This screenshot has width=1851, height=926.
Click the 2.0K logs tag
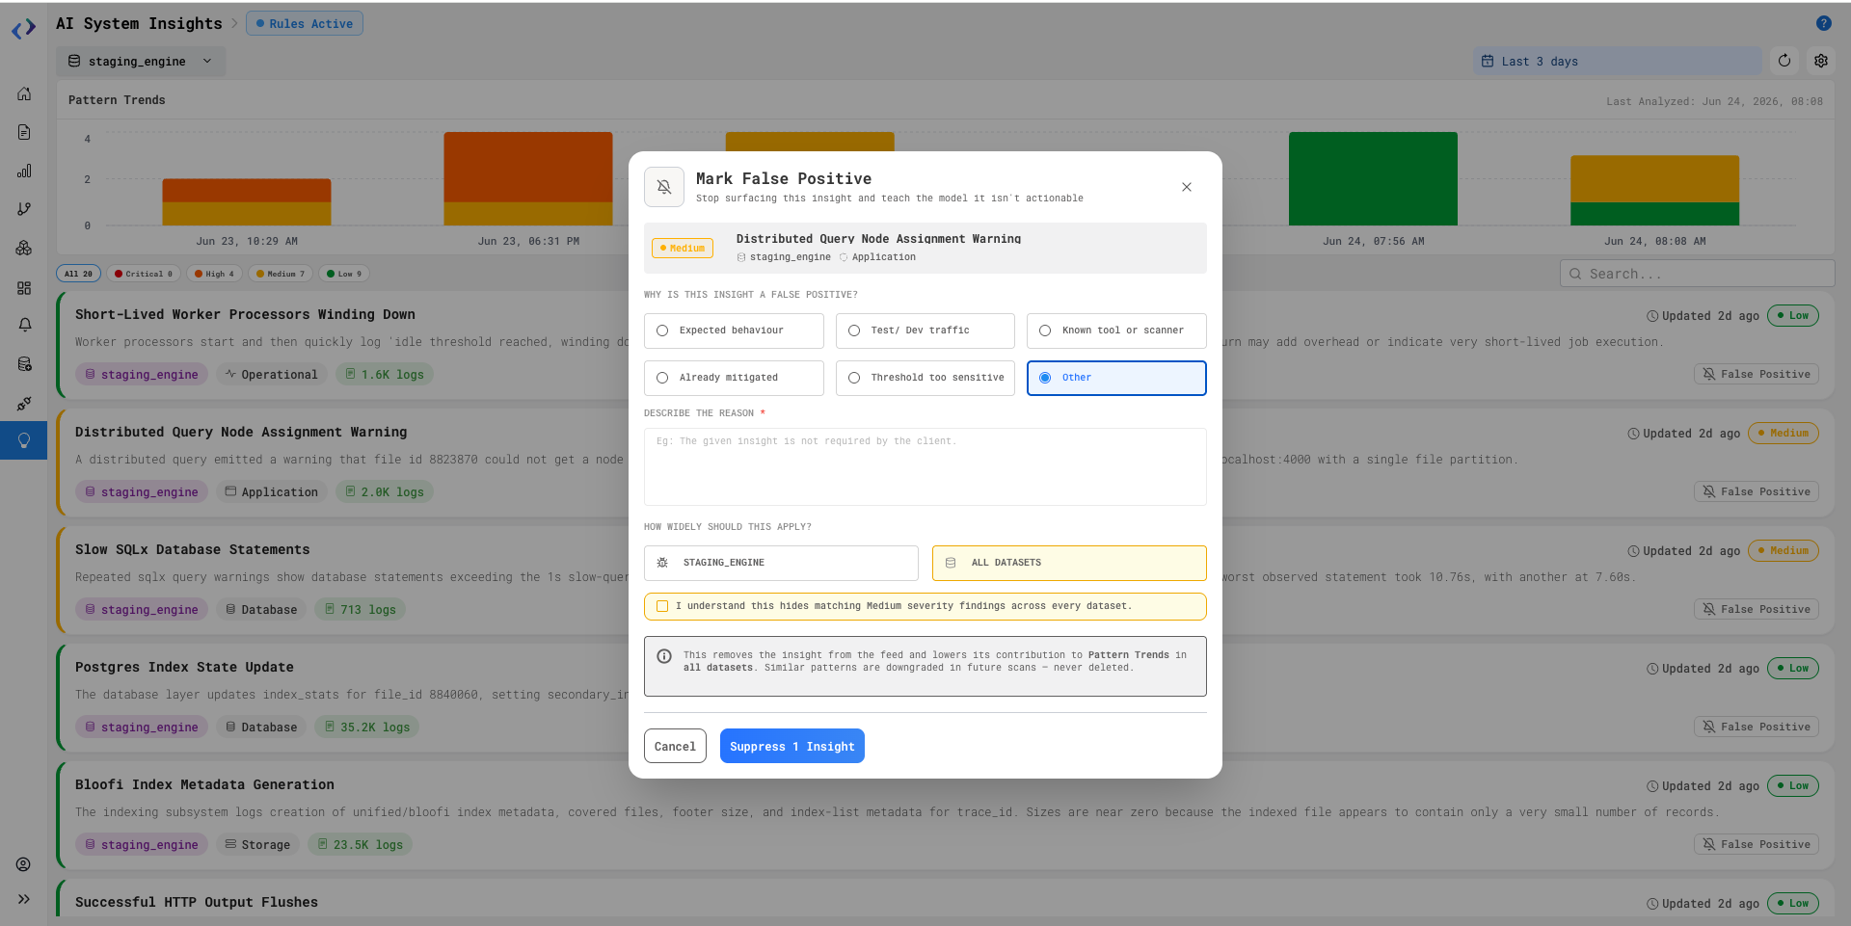385,492
